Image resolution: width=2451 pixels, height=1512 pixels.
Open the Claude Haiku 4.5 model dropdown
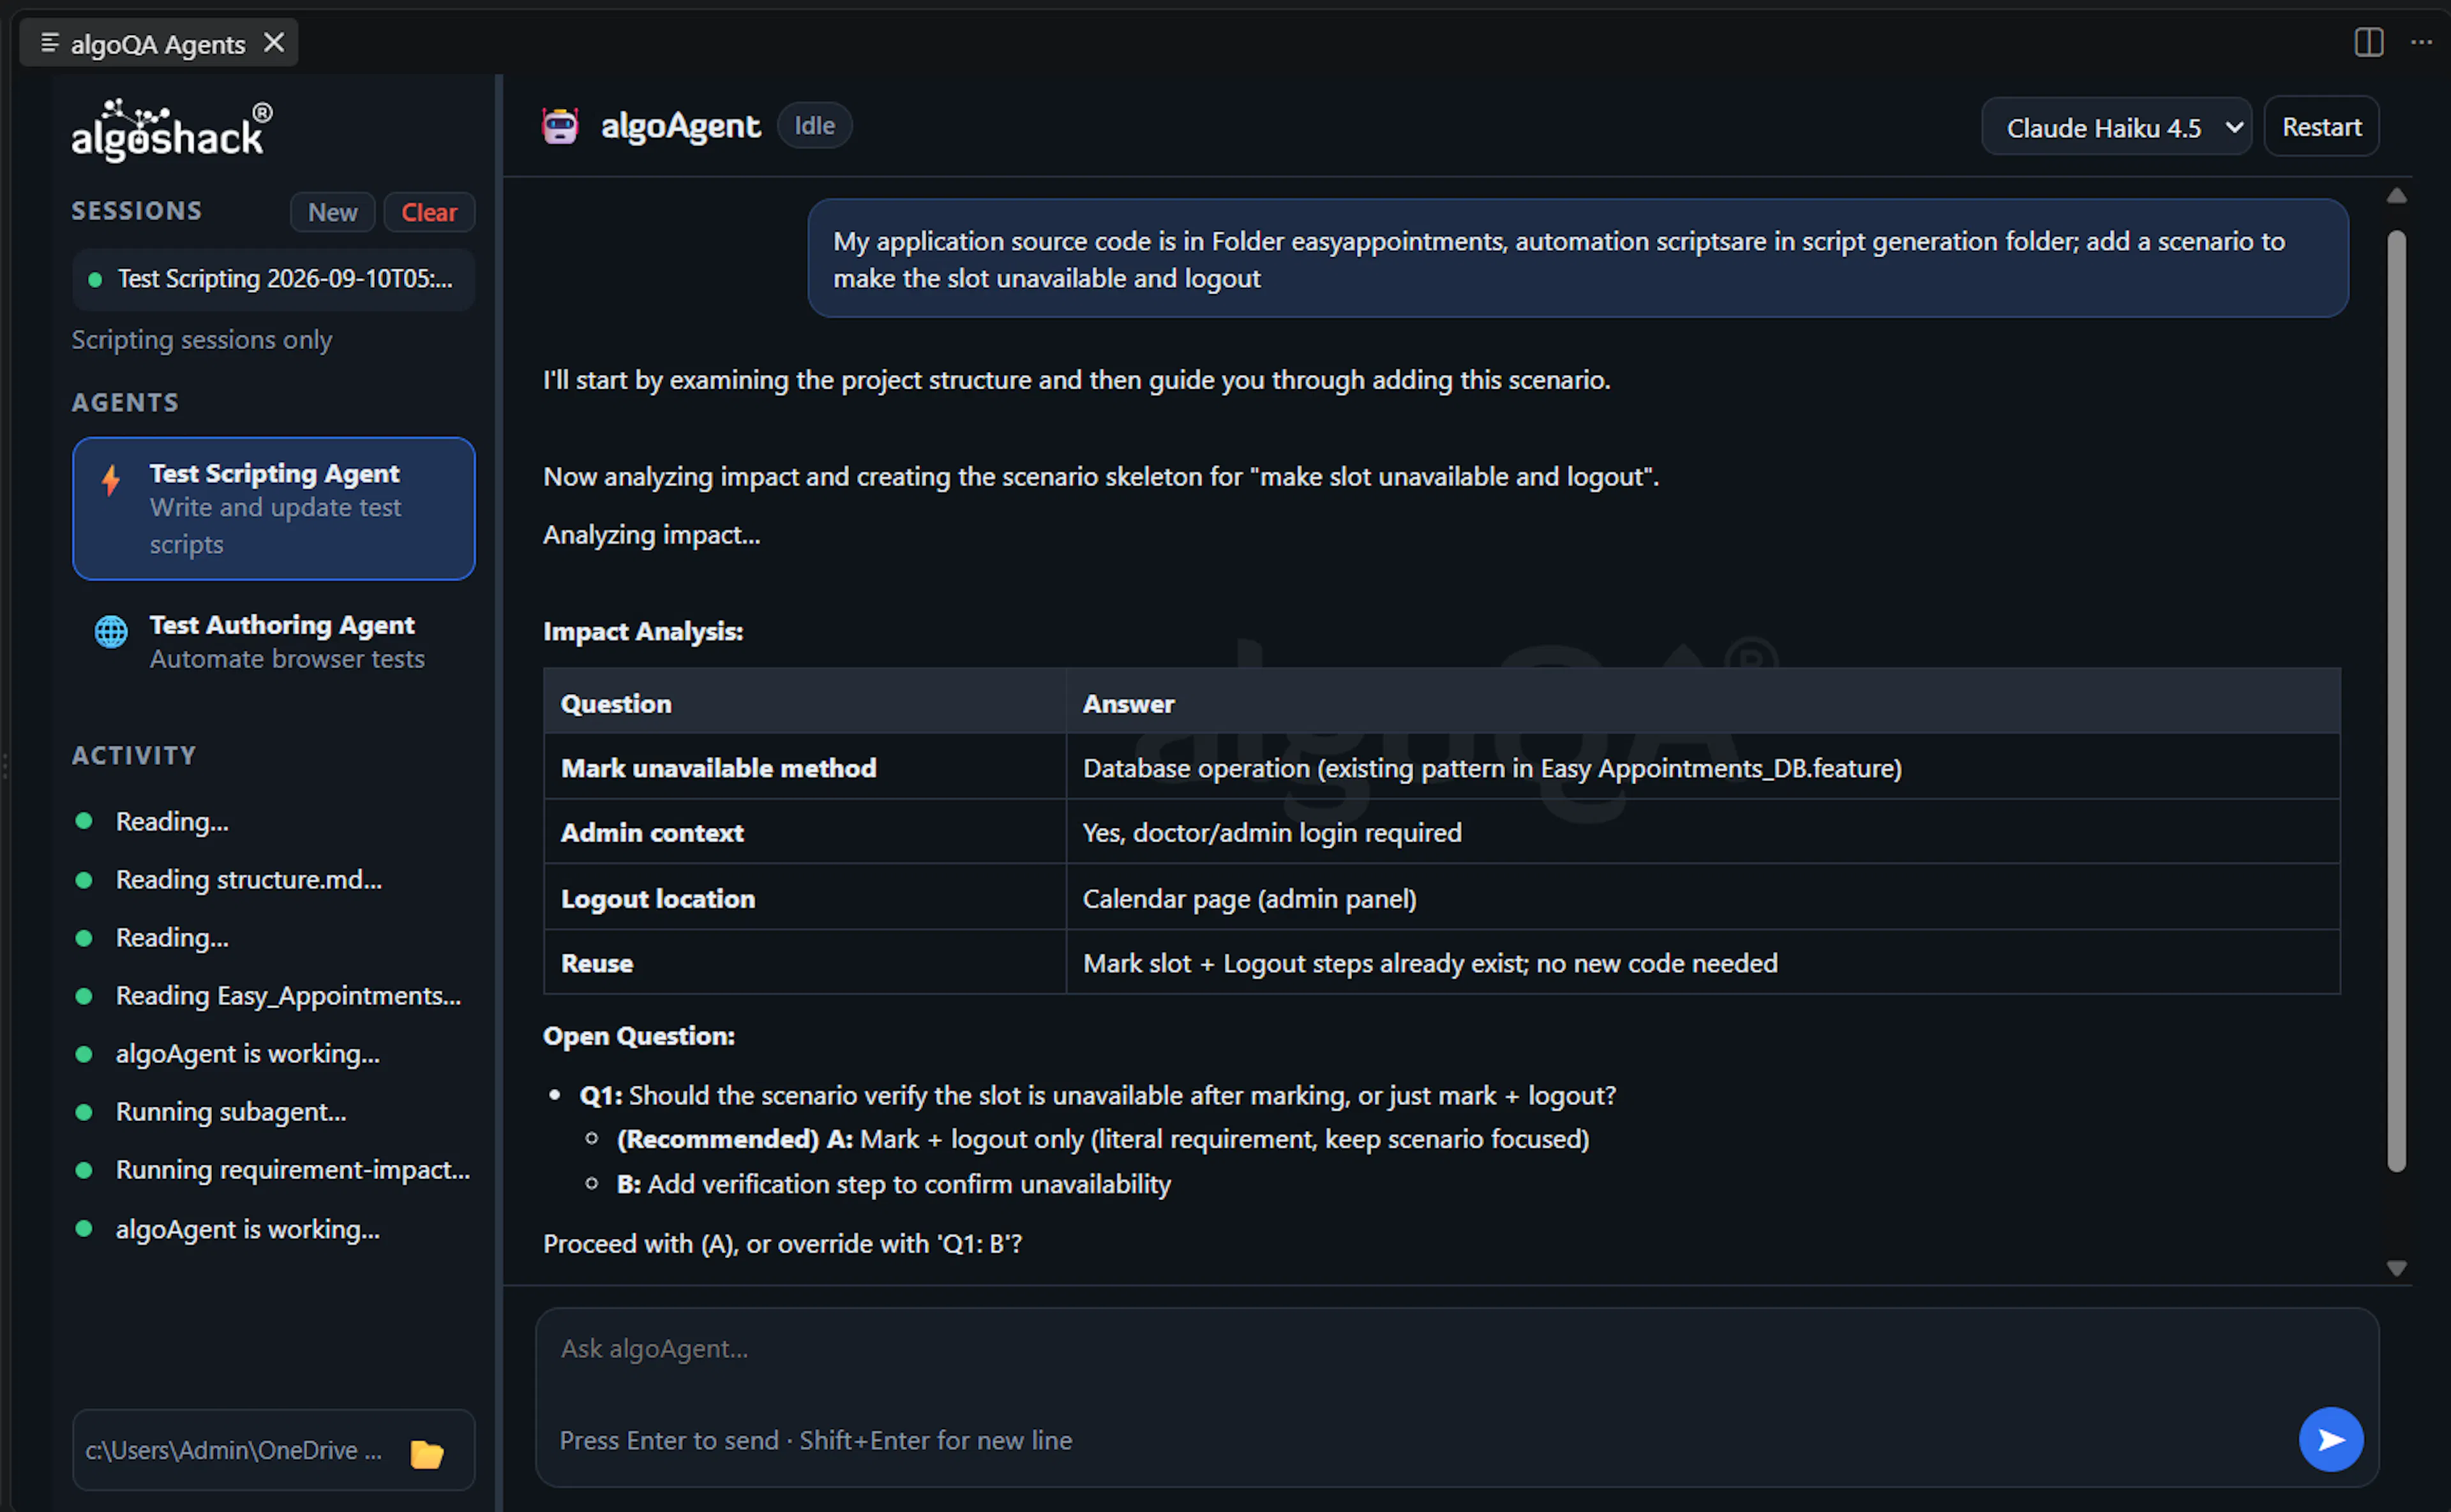click(x=2116, y=127)
